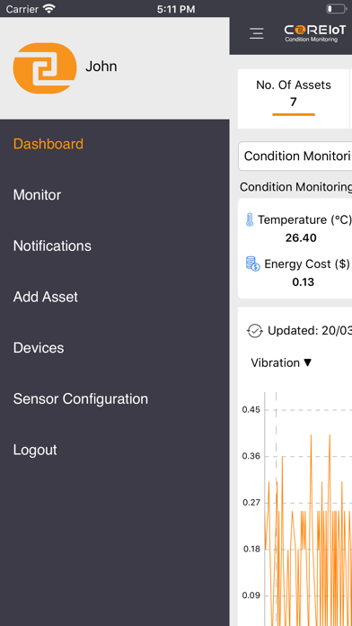Image resolution: width=352 pixels, height=626 pixels.
Task: Click the thermometer temperature icon
Action: pyautogui.click(x=250, y=220)
